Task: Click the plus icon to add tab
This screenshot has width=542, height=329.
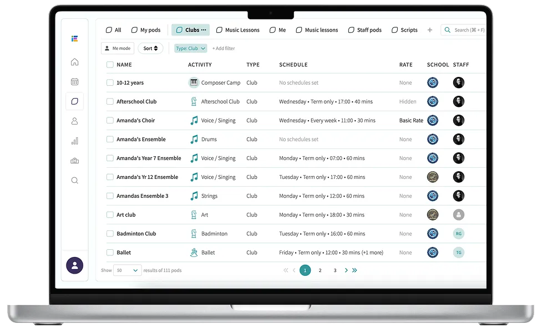Action: (429, 30)
